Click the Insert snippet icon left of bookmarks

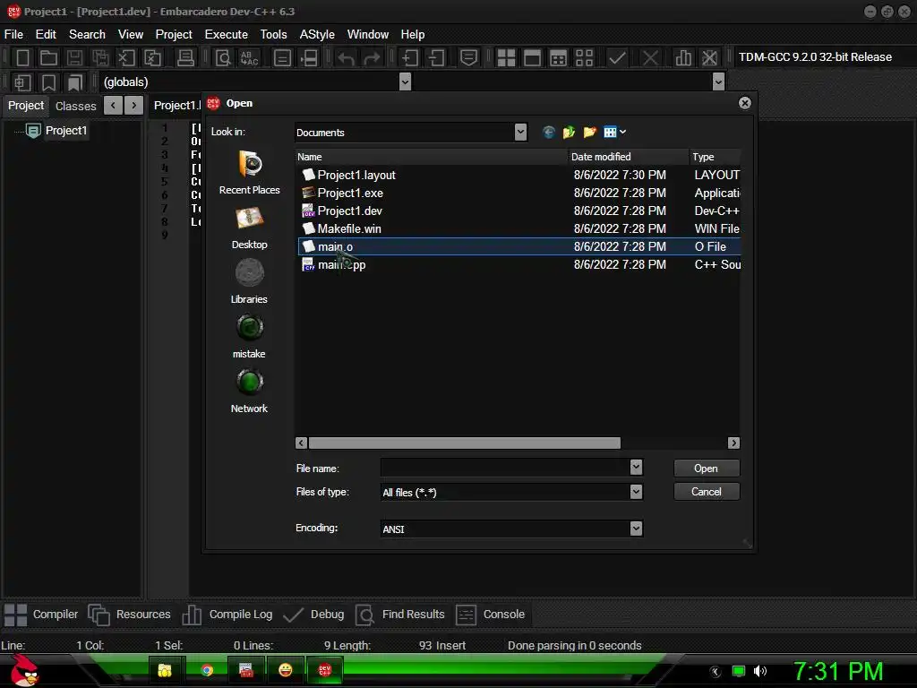pos(22,82)
